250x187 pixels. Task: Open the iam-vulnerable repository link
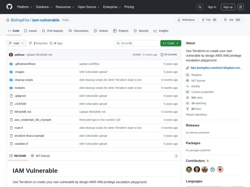pos(46,20)
